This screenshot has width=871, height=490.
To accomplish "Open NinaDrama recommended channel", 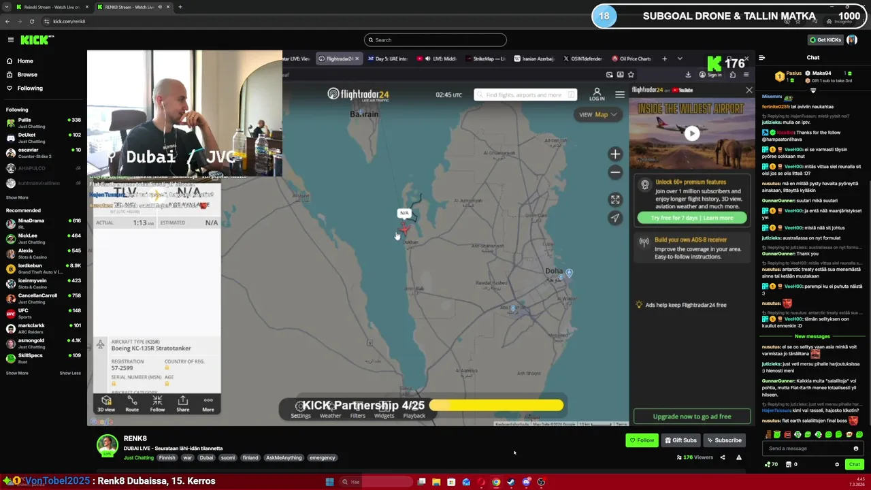I will [44, 223].
